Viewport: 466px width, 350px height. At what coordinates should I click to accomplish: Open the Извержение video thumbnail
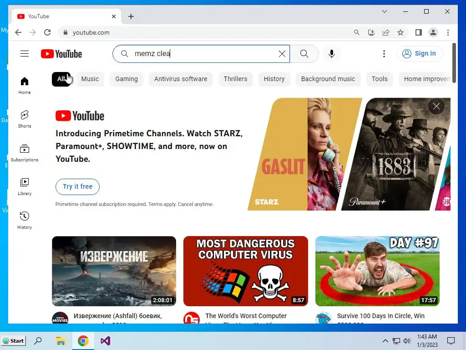click(x=114, y=271)
